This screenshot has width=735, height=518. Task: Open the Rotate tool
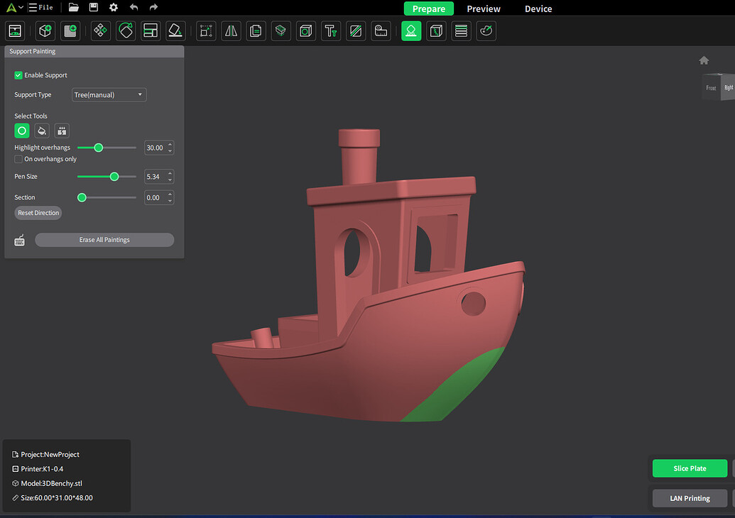126,31
